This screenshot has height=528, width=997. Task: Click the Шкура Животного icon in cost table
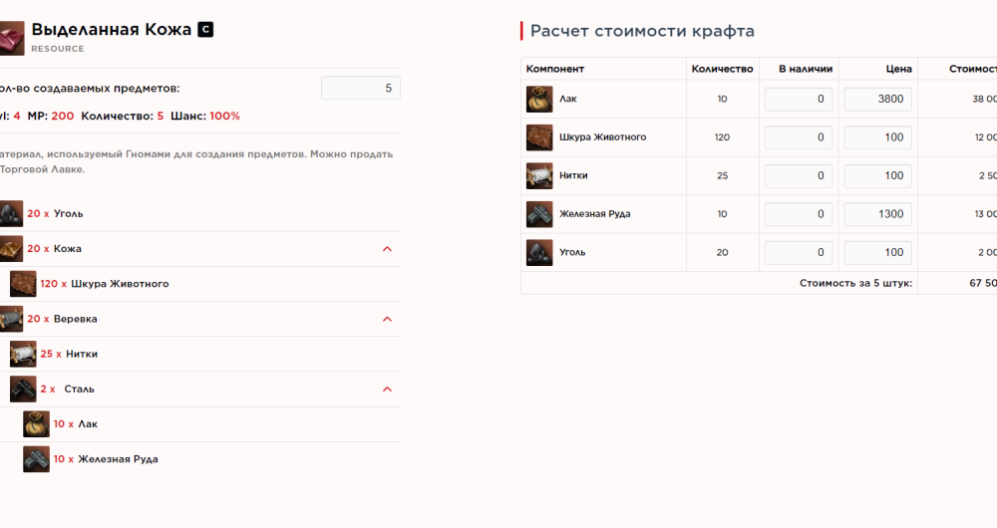pos(539,137)
